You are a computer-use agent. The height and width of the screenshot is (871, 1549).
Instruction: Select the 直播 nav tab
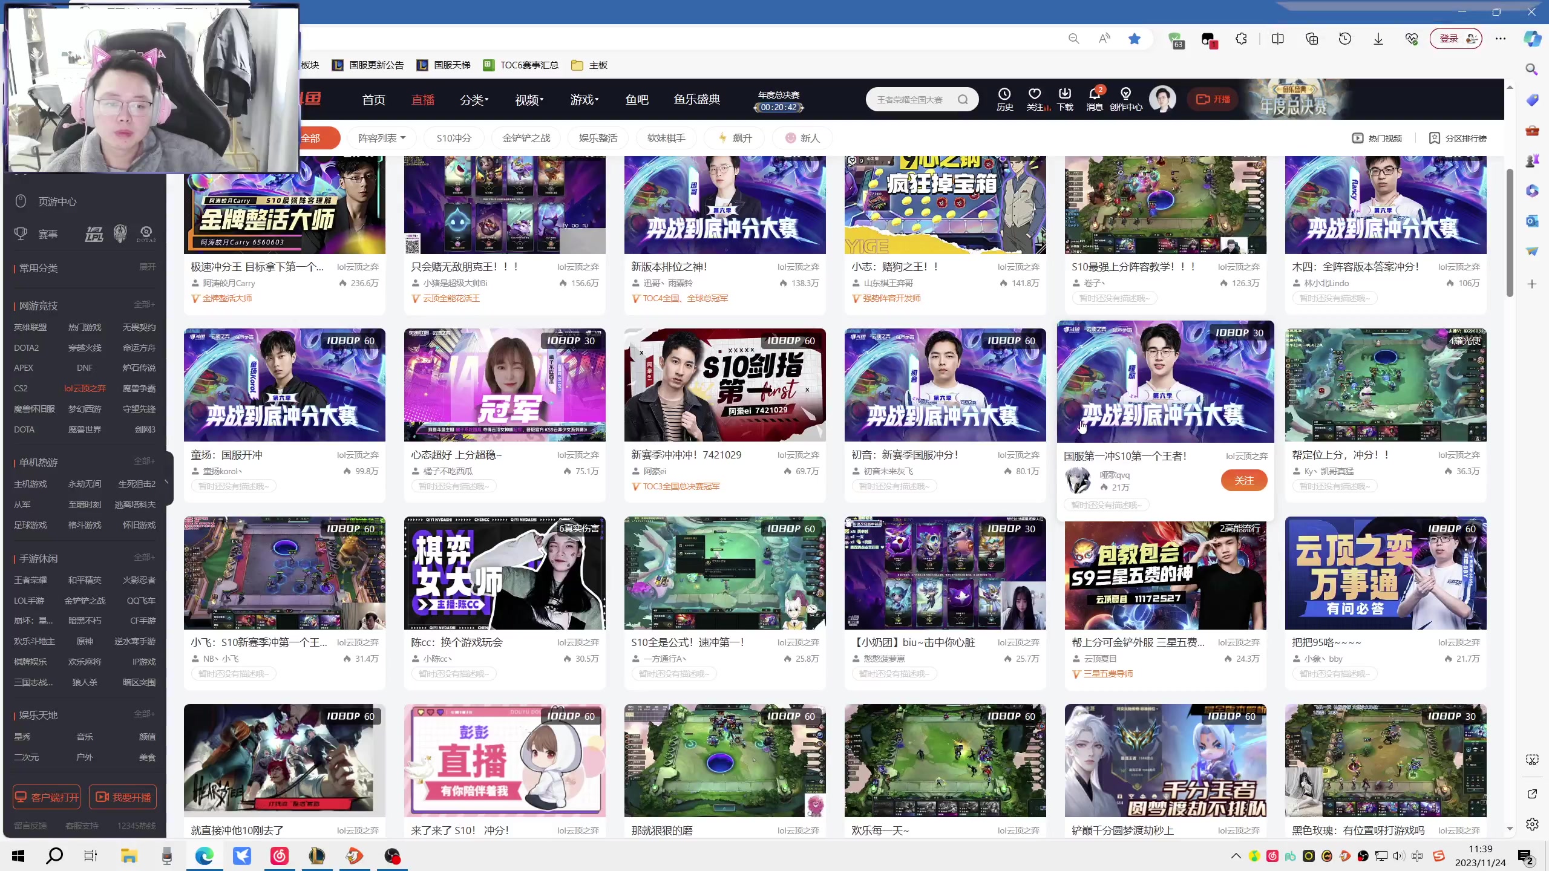422,100
